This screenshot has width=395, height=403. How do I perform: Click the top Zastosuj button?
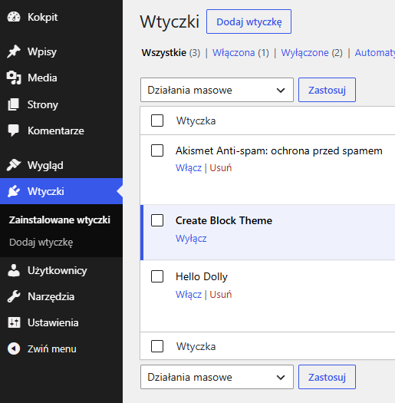[x=327, y=90]
